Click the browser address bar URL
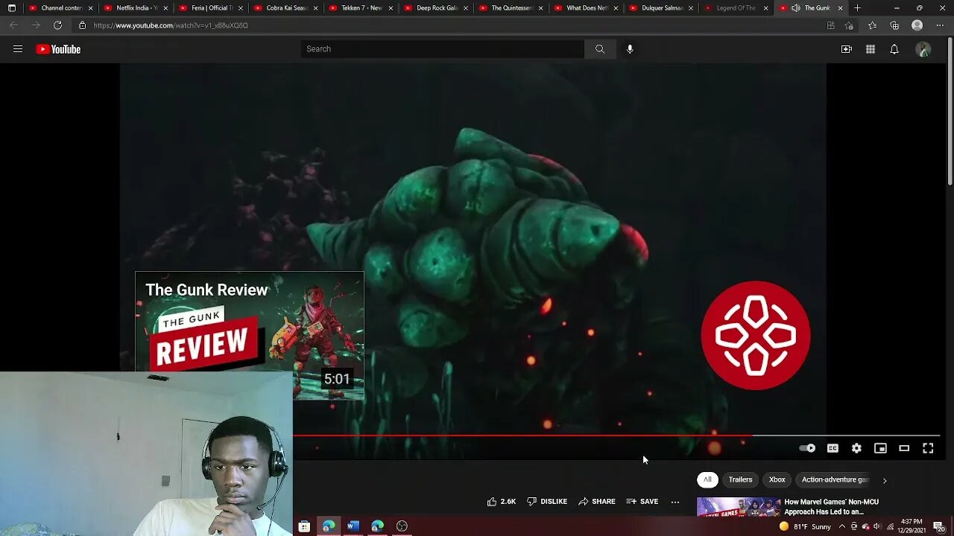 click(171, 25)
